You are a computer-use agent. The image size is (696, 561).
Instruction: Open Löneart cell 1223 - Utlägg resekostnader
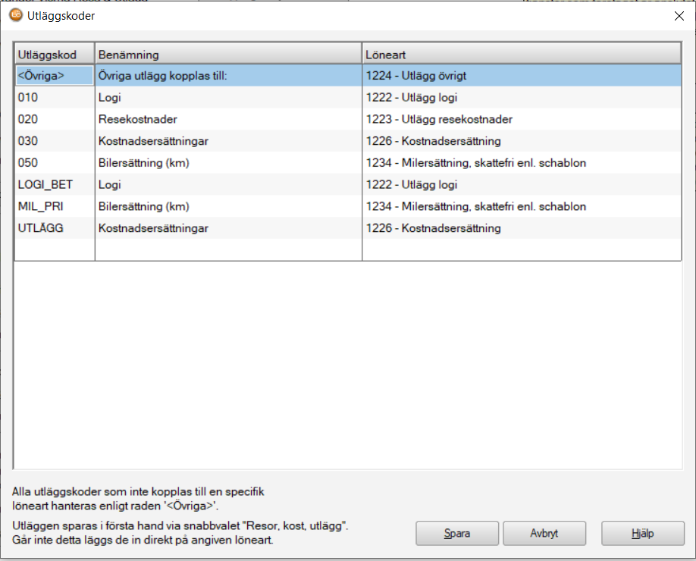point(521,120)
